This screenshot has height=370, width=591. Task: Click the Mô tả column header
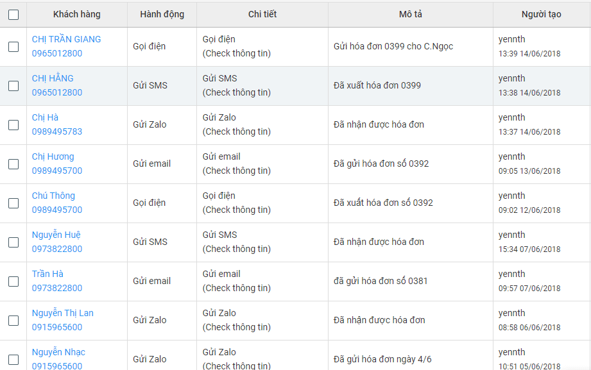[411, 14]
